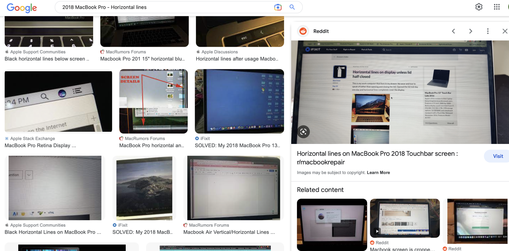Open the 'Learn More' copyright link

point(378,172)
